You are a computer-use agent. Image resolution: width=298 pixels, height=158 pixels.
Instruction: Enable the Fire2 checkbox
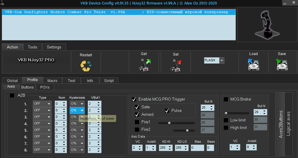click(x=137, y=130)
